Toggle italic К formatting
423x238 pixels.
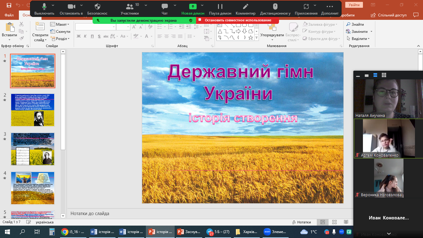[x=85, y=36]
